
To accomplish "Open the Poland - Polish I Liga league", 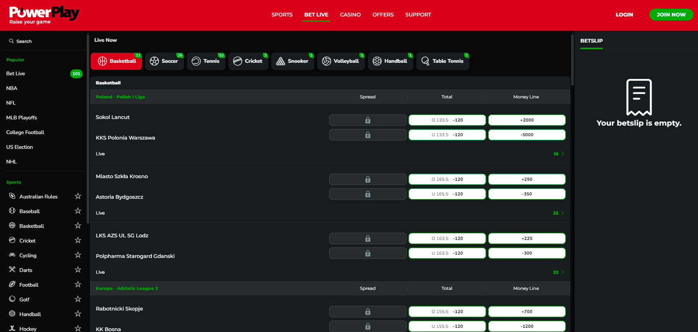I will click(x=120, y=97).
